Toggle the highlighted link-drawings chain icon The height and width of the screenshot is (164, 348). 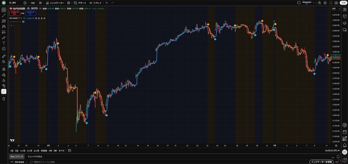pyautogui.click(x=4, y=91)
